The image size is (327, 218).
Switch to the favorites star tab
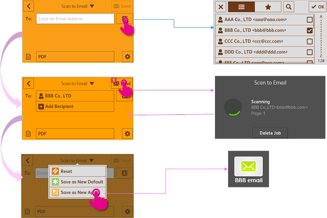tap(268, 7)
